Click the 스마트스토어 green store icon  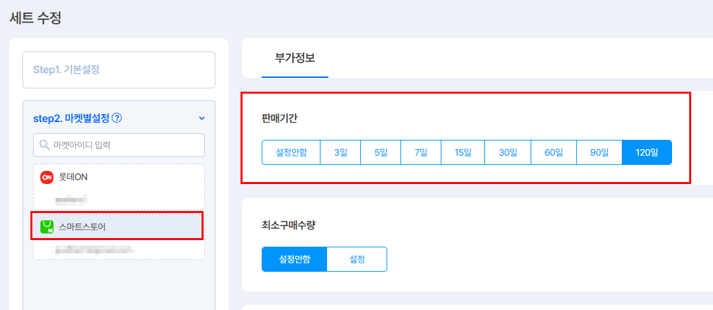click(46, 226)
